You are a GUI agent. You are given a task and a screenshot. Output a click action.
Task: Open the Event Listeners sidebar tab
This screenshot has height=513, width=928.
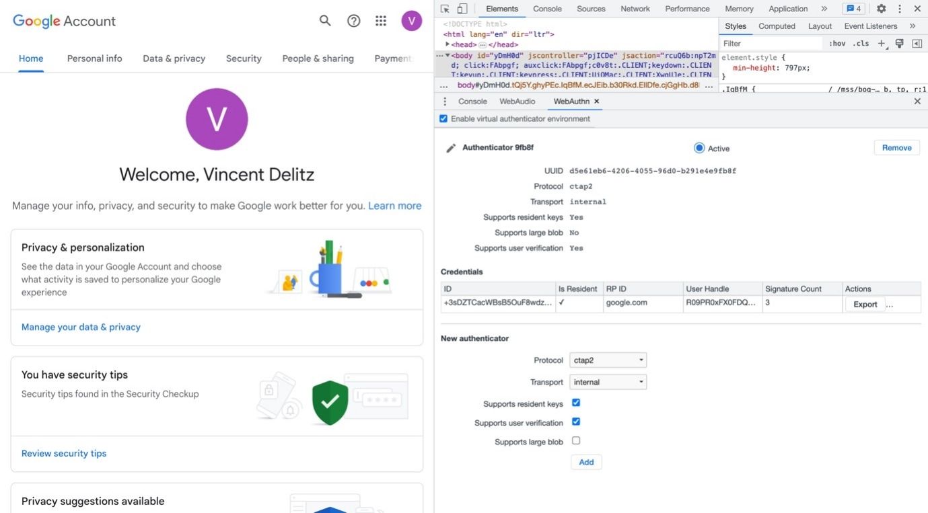click(871, 26)
